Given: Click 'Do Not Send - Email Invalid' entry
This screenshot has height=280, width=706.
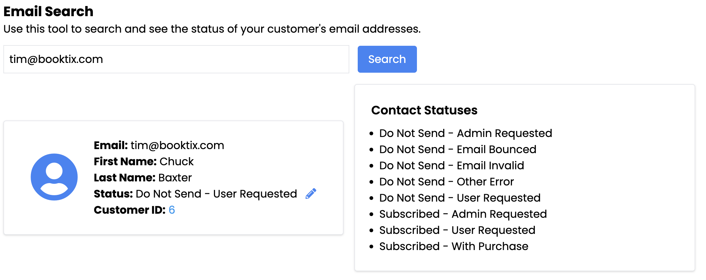Looking at the screenshot, I should coord(452,166).
